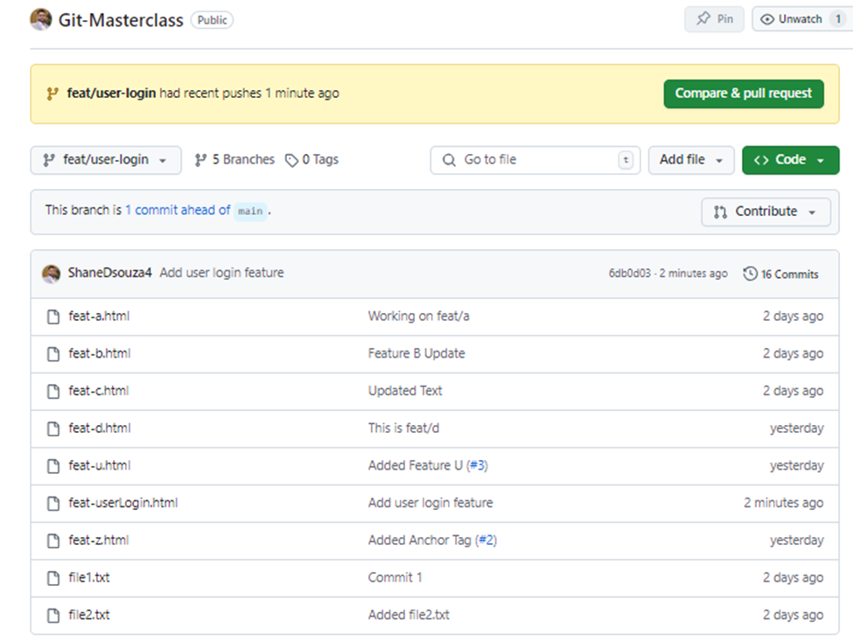Click the pin icon in Pin button

click(x=703, y=18)
